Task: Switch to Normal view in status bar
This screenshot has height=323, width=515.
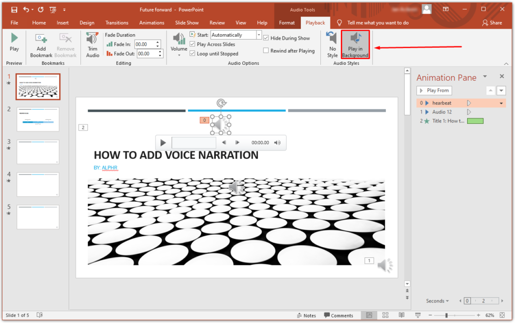Action: click(x=369, y=315)
